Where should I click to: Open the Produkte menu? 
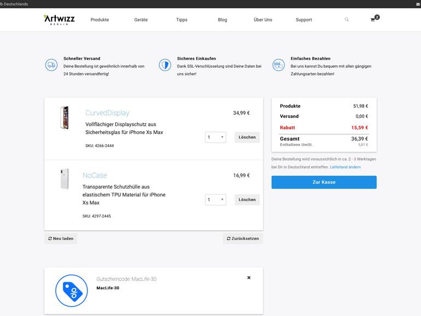click(x=100, y=20)
